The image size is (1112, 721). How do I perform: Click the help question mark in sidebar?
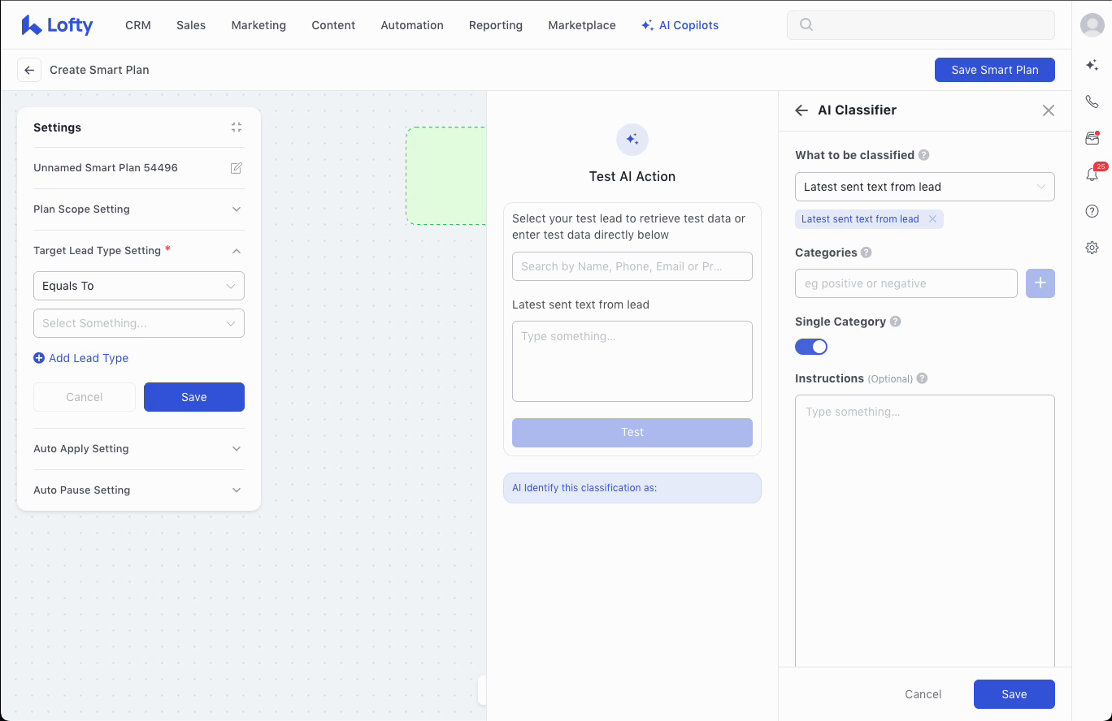[x=1092, y=211]
